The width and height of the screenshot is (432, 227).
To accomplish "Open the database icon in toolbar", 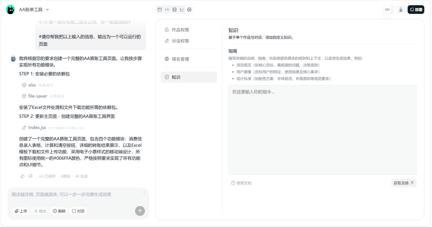I will click(174, 10).
